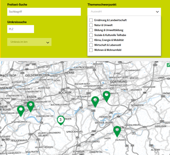Image resolution: width=170 pixels, height=155 pixels.
Task: Click the map pin near Rechtsruhr-Süd
Action: coord(21,111)
